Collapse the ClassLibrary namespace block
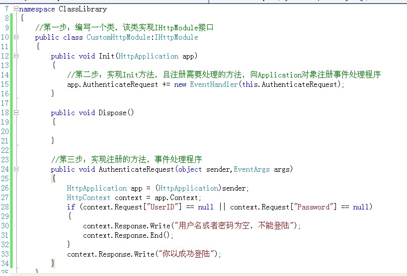Image resolution: width=407 pixels, height=276 pixels. click(x=16, y=9)
